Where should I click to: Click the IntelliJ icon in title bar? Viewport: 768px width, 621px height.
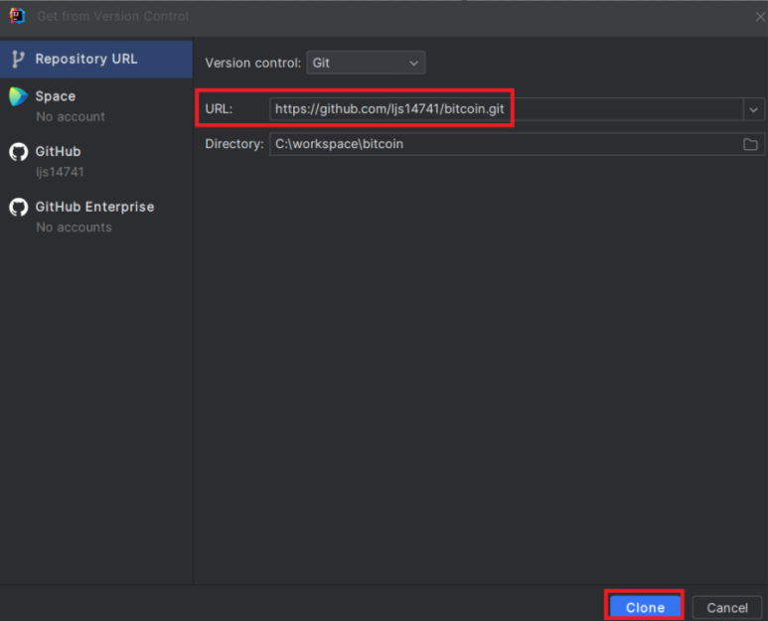tap(17, 16)
